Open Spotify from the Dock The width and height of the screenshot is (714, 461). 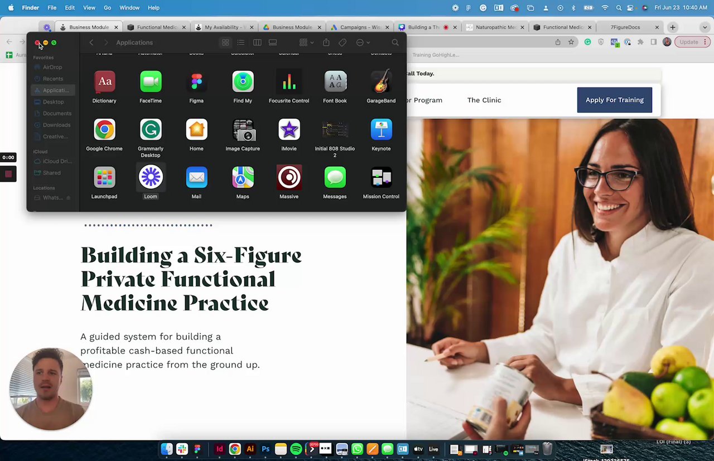(296, 449)
